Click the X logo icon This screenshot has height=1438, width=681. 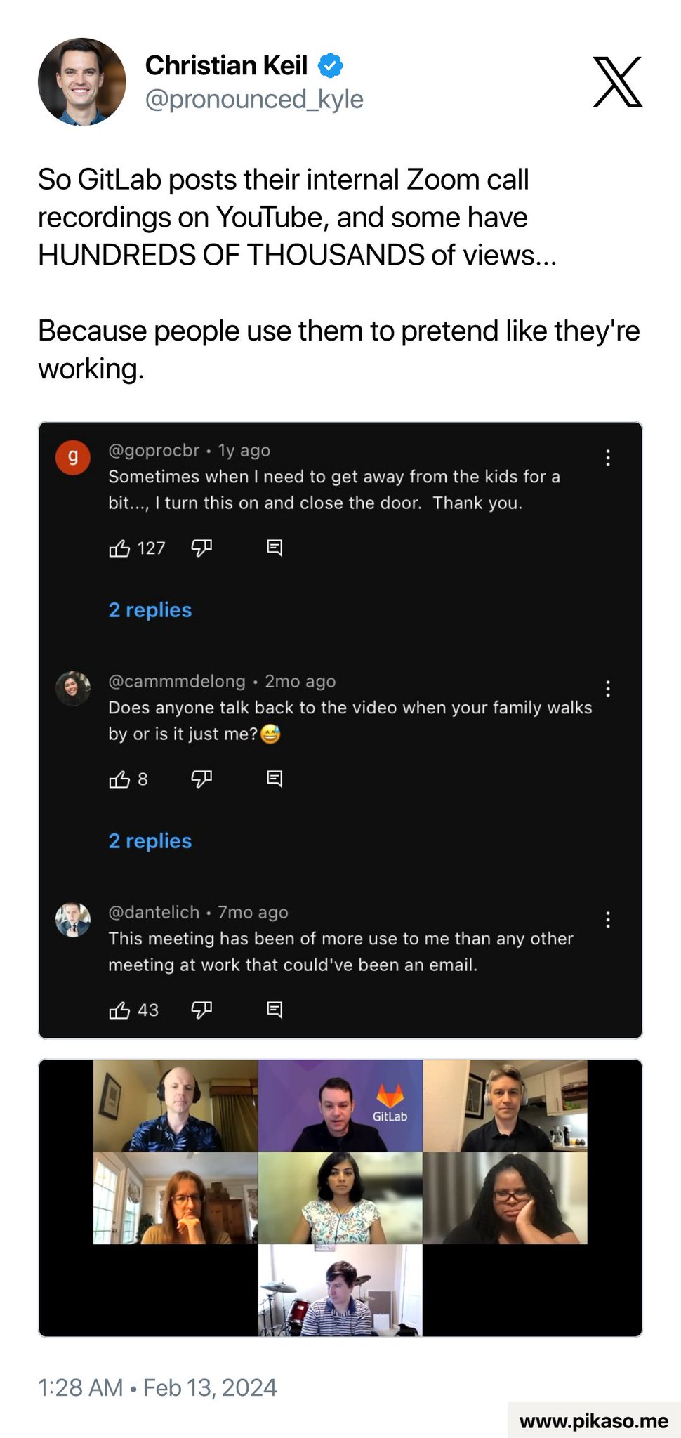(x=617, y=82)
